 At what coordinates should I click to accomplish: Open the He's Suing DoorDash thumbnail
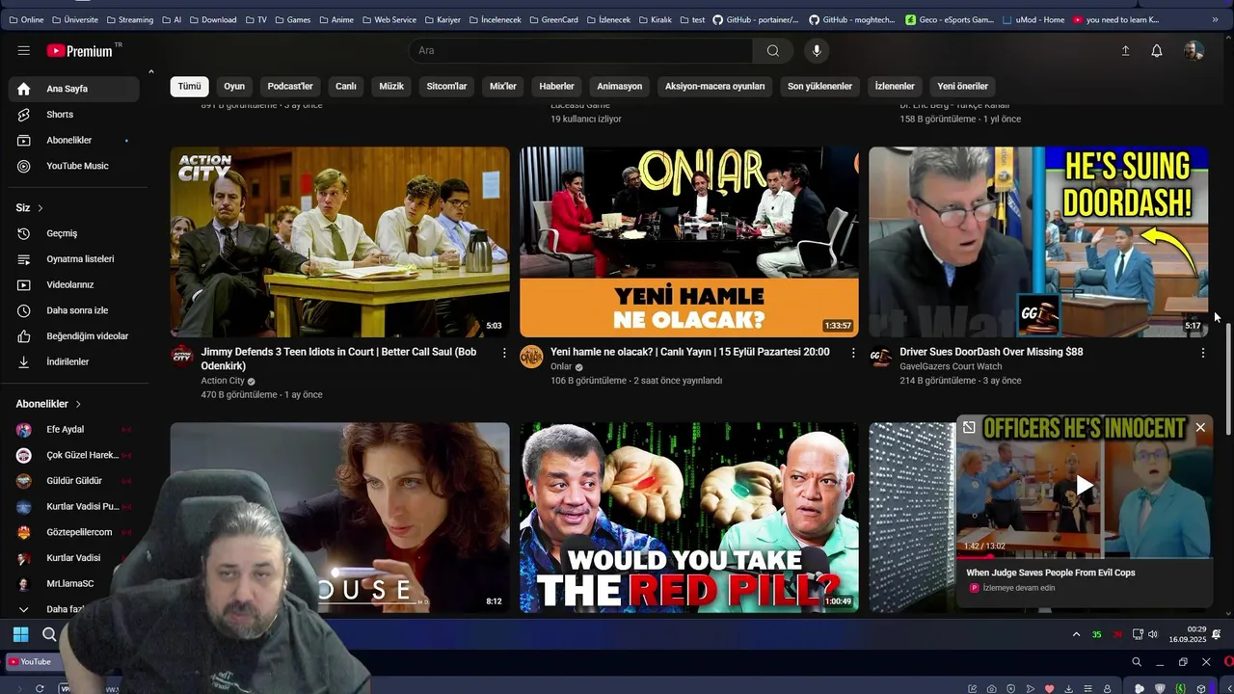coord(1038,242)
